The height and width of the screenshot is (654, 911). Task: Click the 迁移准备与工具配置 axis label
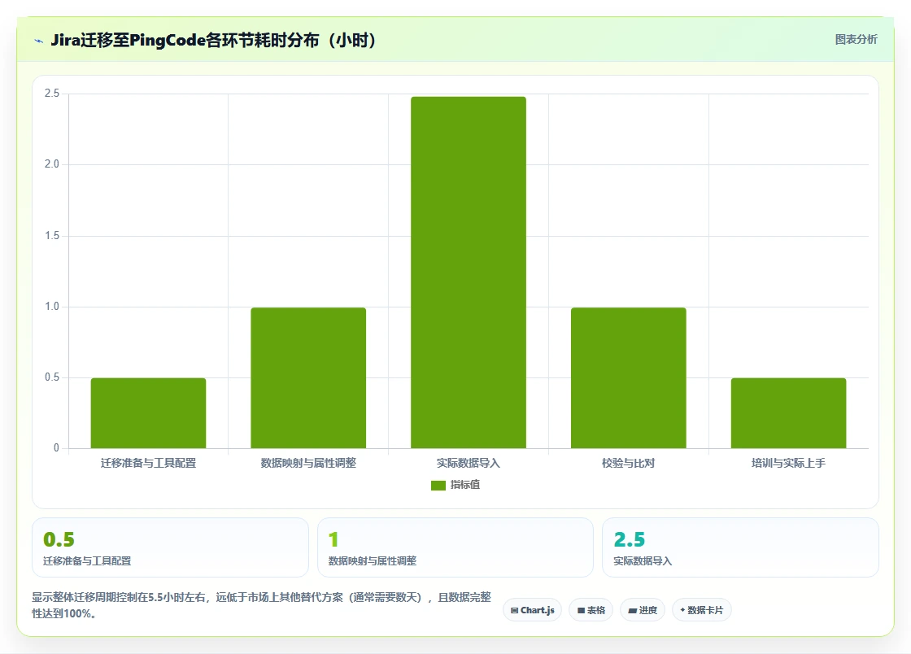click(x=148, y=463)
